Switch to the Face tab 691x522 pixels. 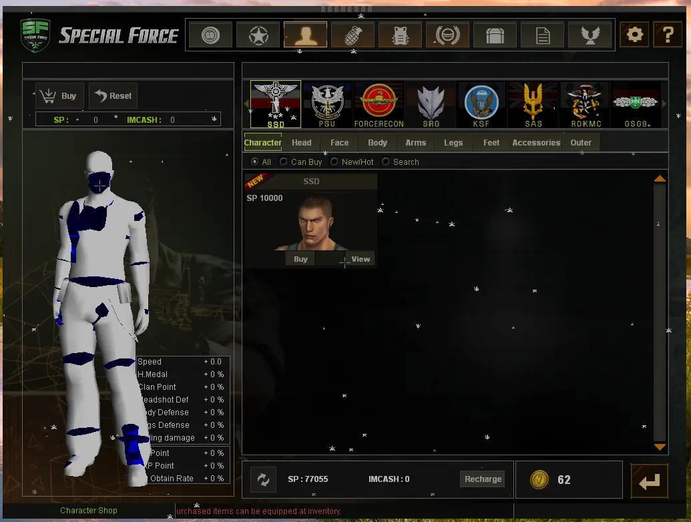point(339,142)
